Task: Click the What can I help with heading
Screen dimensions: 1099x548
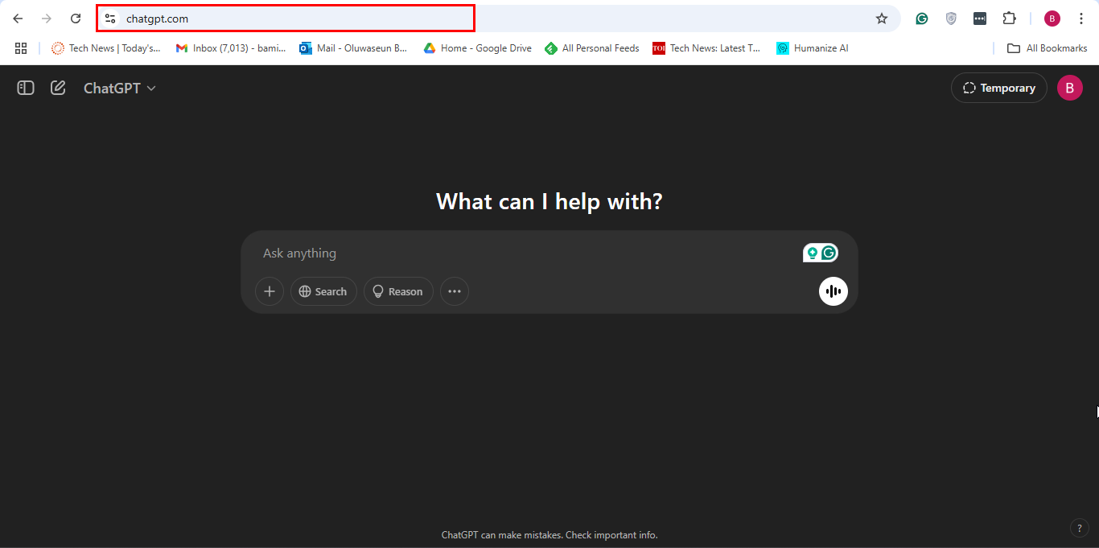Action: point(549,201)
